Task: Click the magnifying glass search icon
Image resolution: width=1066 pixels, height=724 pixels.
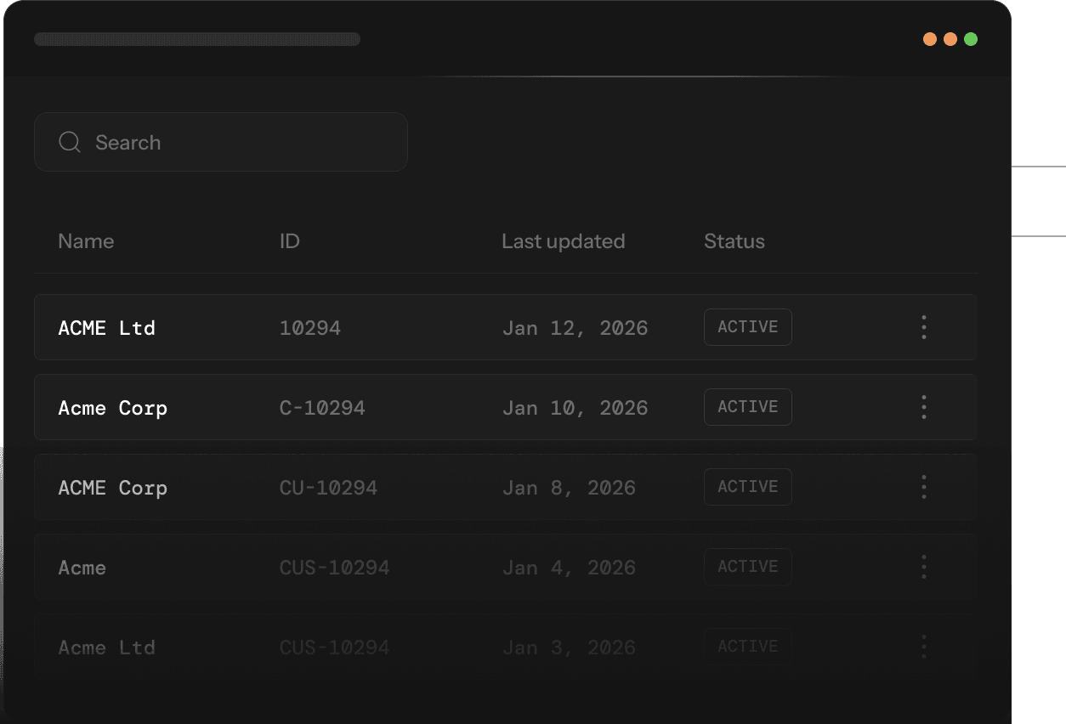Action: tap(69, 142)
